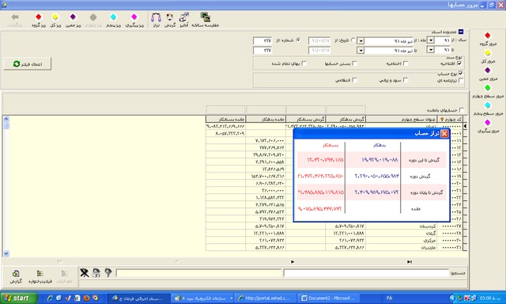Screen dimensions: 506x304
Task: Click the purple 'ریز معین' diamond toolbar icon
Action: tap(73, 17)
